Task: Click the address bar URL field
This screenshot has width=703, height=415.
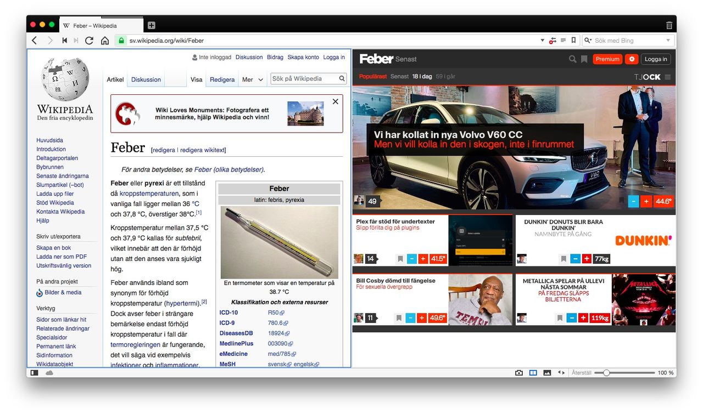Action: coord(333,41)
